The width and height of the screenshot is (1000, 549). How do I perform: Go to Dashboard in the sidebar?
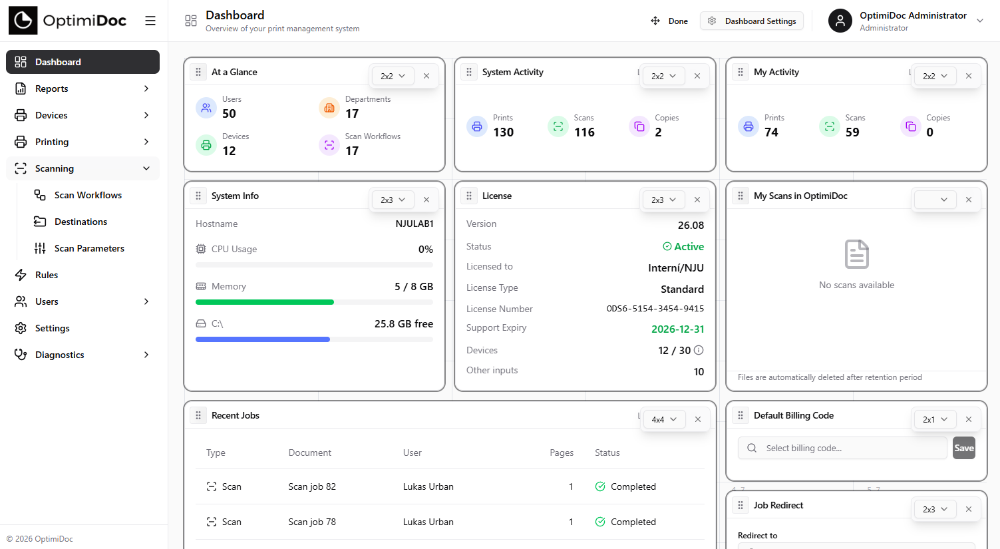pos(83,62)
